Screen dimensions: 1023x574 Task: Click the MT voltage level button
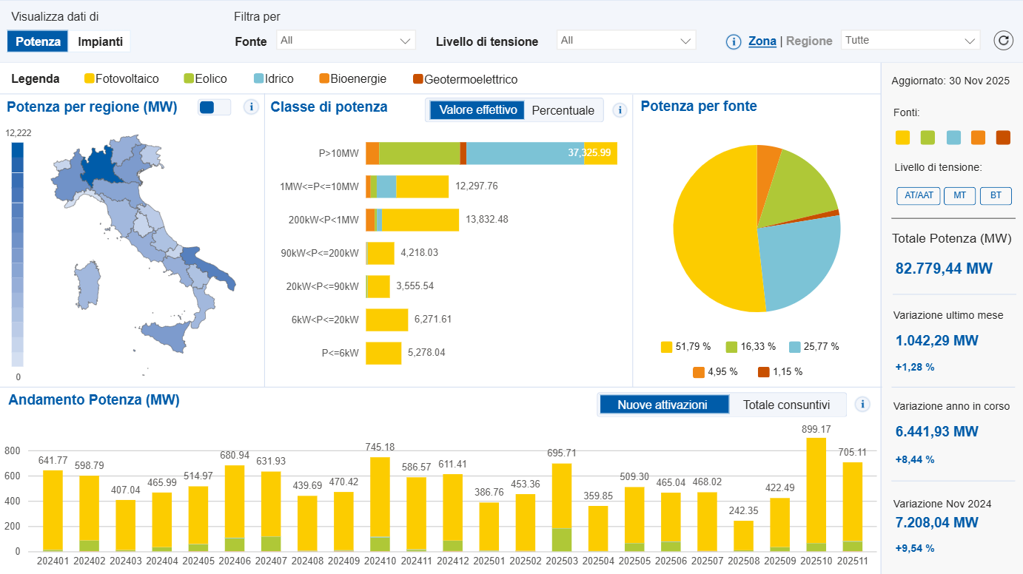click(959, 196)
